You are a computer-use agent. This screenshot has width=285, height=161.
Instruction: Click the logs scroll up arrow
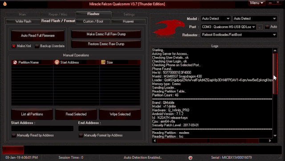[x=275, y=50]
